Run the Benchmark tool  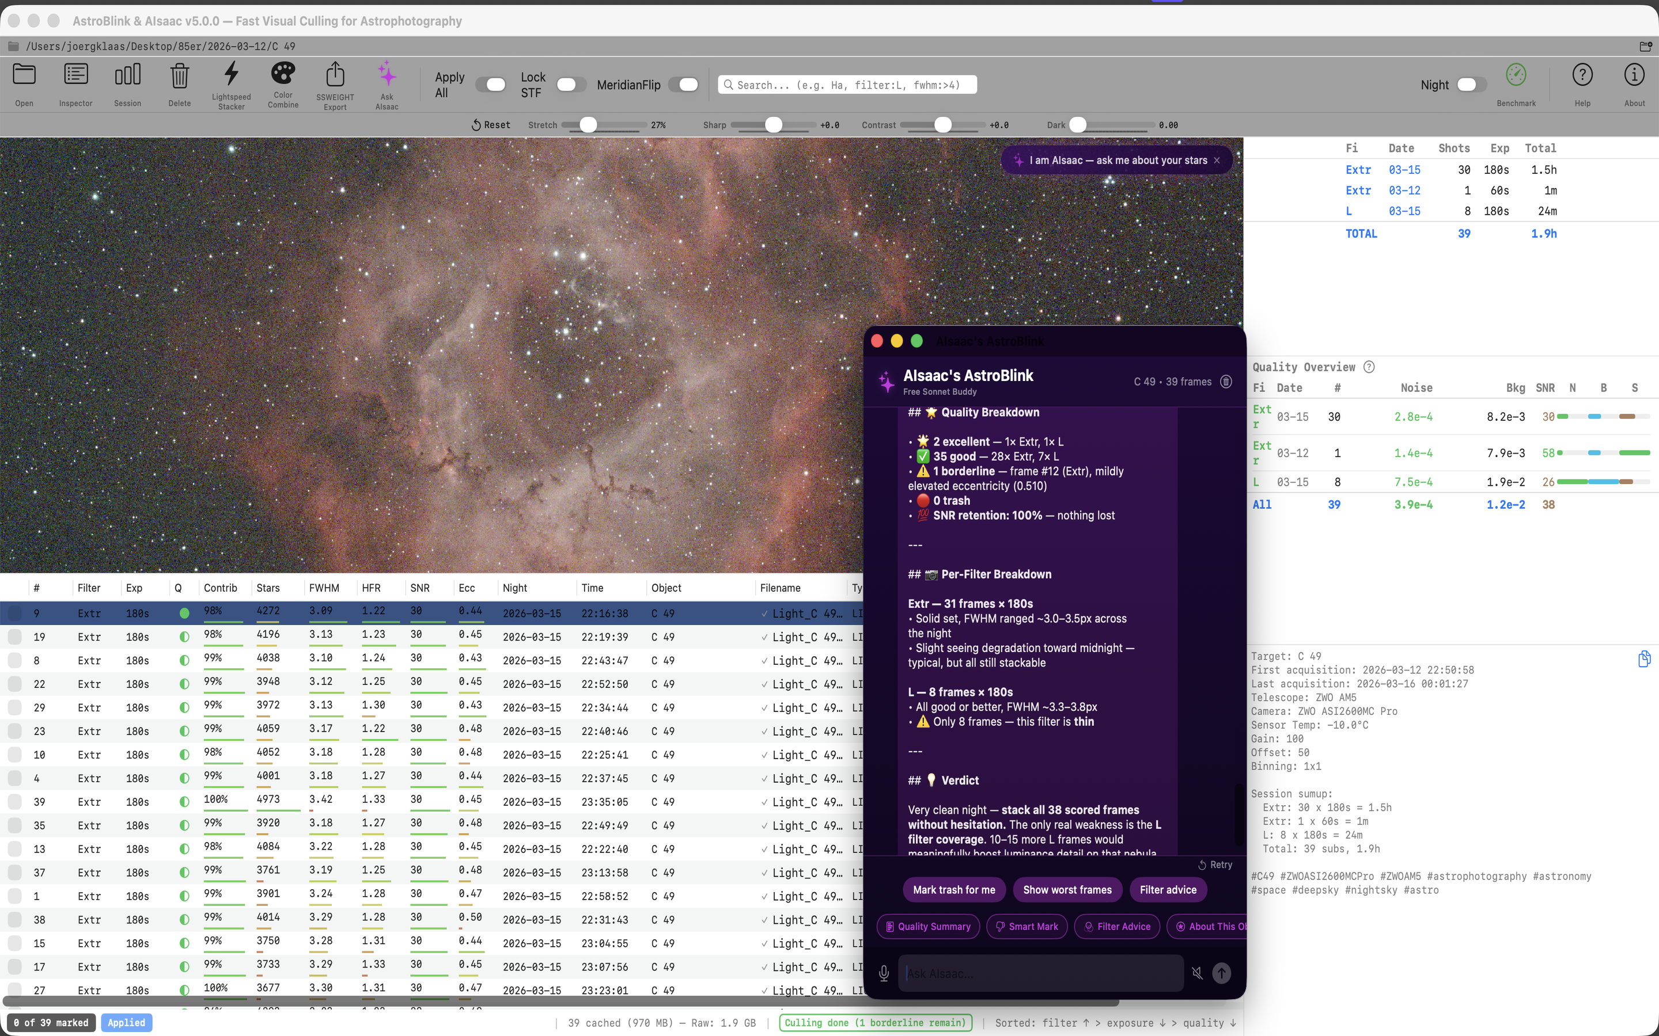pos(1516,83)
